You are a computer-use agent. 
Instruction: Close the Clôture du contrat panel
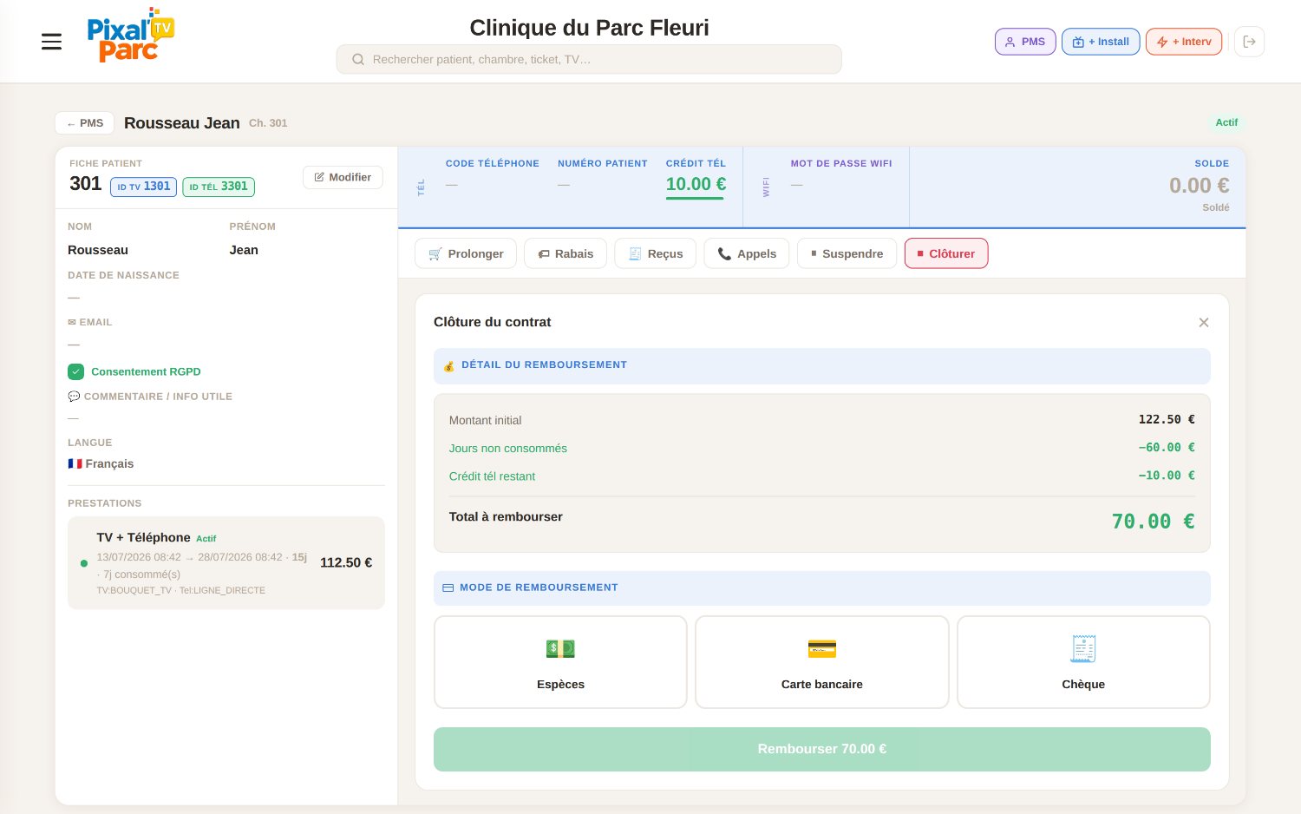click(1204, 323)
